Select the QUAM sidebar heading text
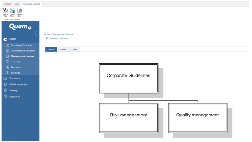The width and height of the screenshot is (252, 142). (x=13, y=39)
